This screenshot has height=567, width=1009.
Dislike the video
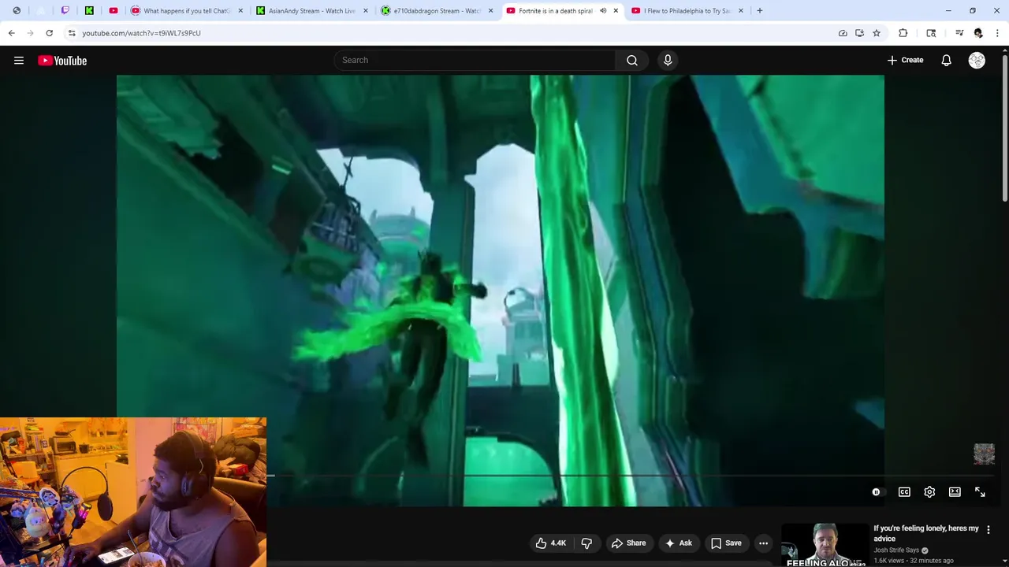coord(586,543)
